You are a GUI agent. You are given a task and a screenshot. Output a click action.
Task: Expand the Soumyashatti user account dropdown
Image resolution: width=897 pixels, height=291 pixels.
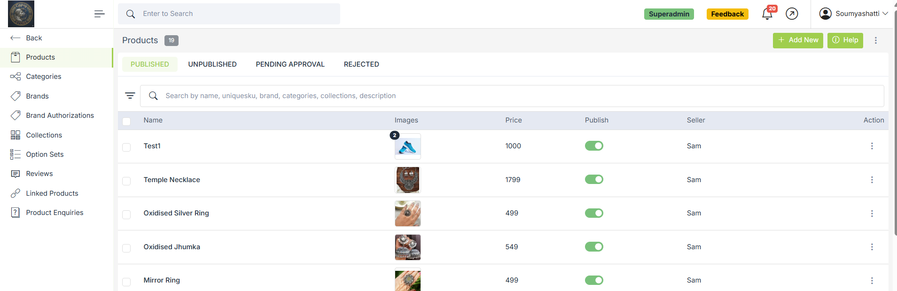point(853,14)
